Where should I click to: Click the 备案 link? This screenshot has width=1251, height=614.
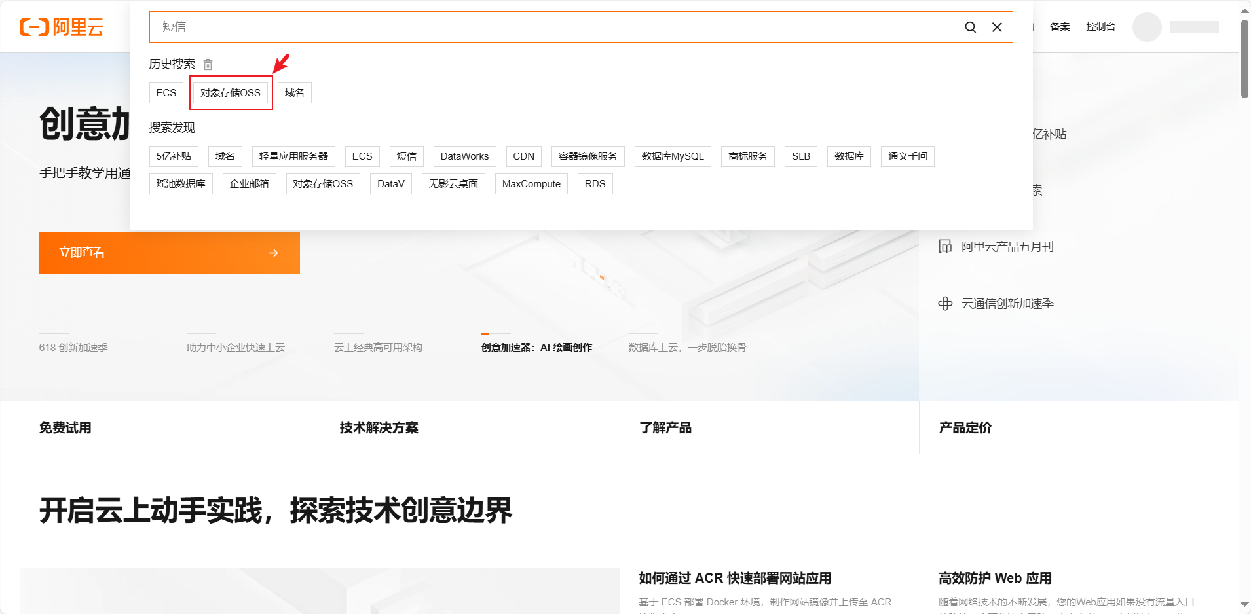pos(1059,27)
